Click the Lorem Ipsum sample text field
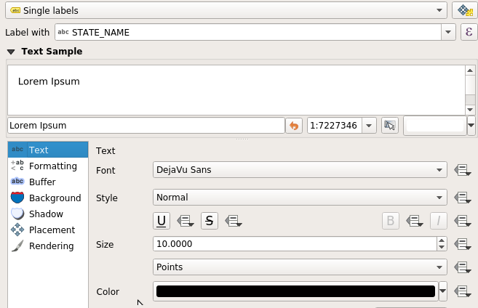This screenshot has width=478, height=308. tap(146, 126)
